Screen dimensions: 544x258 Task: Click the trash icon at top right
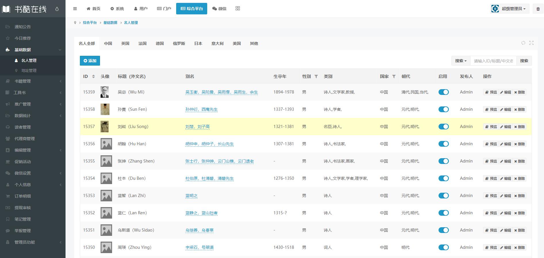538,9
